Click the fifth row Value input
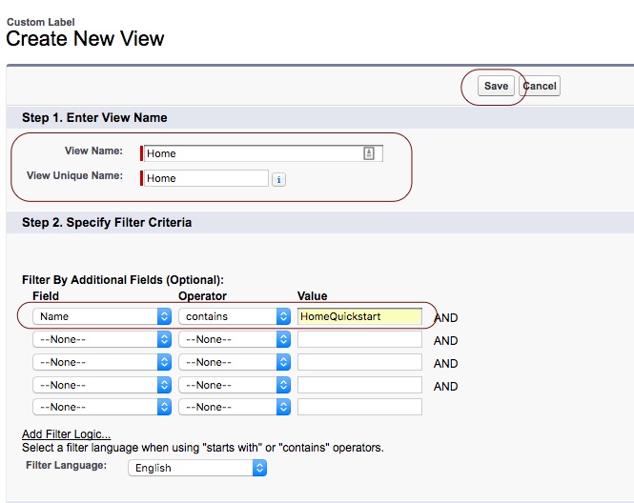This screenshot has height=503, width=634. [359, 407]
